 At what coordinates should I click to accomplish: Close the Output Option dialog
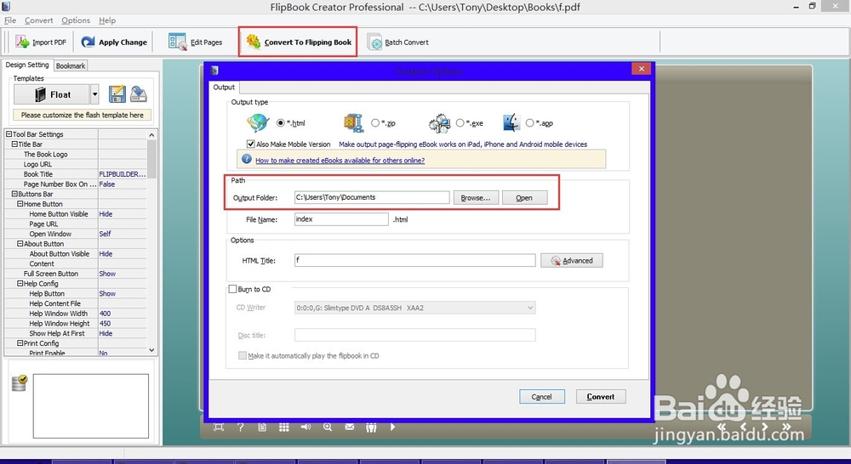(x=641, y=68)
